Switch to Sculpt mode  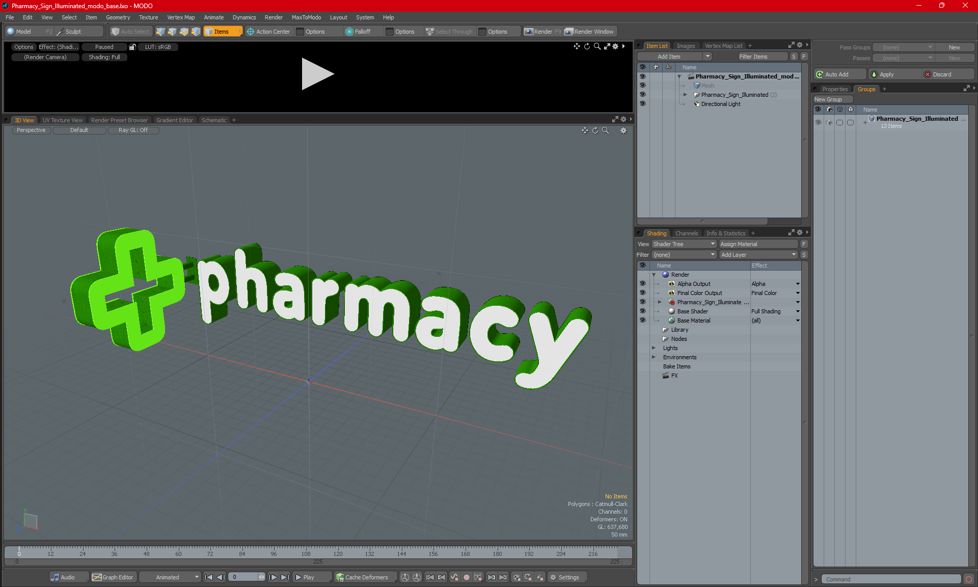pos(78,32)
